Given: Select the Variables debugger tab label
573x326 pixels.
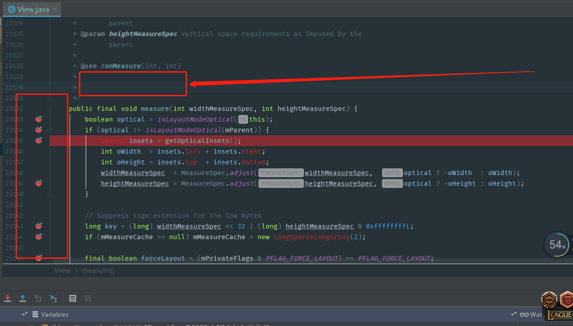Looking at the screenshot, I should coord(54,314).
